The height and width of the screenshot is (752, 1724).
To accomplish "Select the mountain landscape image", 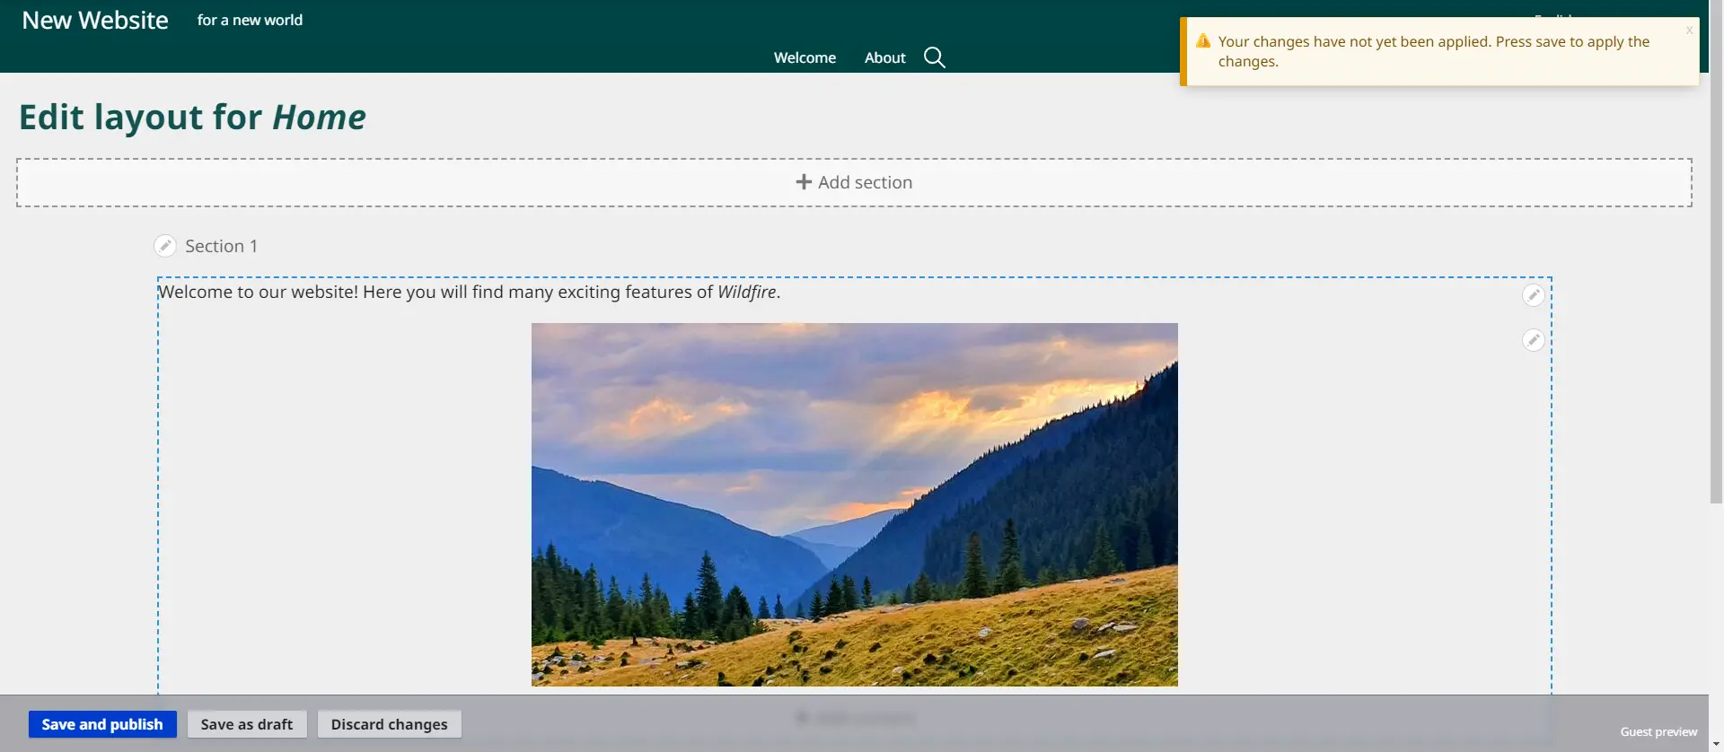I will tap(854, 504).
